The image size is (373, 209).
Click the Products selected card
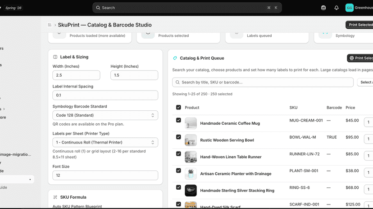[178, 37]
